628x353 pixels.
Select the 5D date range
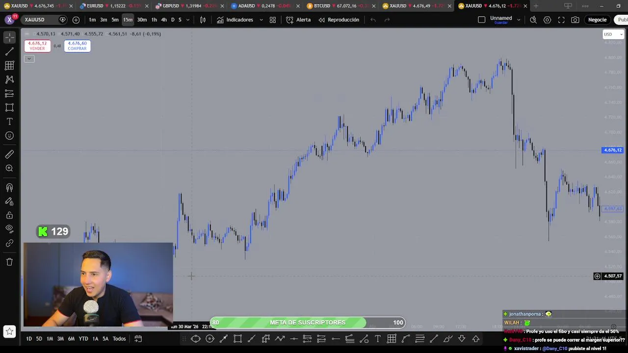pos(39,339)
